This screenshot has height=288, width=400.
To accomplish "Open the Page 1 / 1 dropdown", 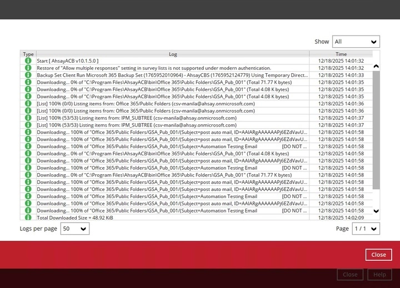I will 366,229.
